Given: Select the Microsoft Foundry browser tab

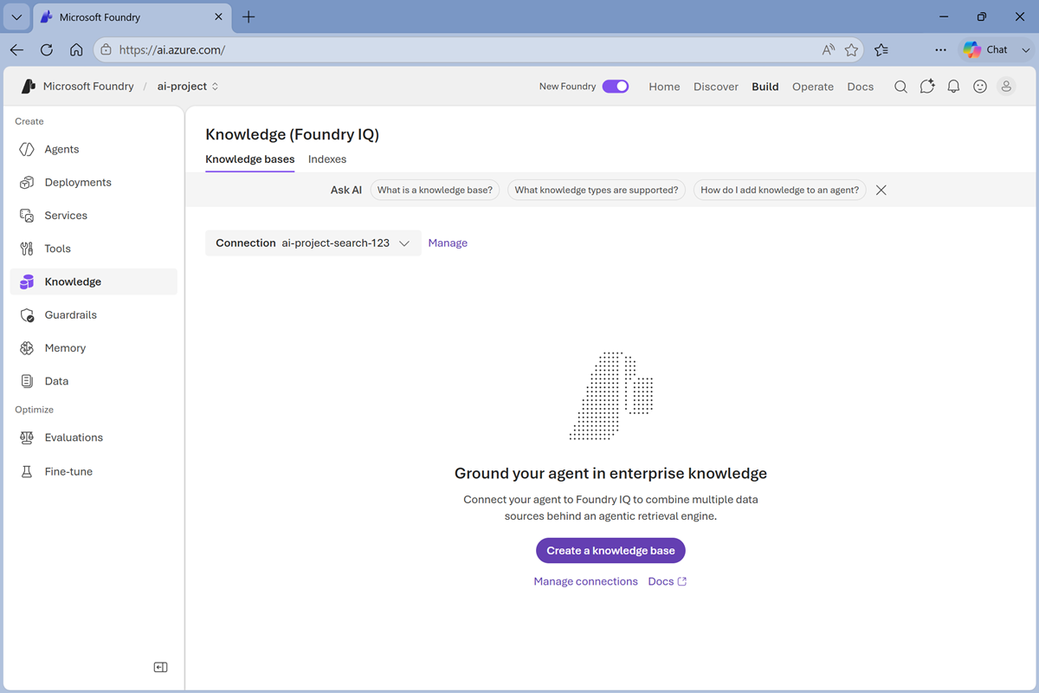Looking at the screenshot, I should tap(132, 17).
